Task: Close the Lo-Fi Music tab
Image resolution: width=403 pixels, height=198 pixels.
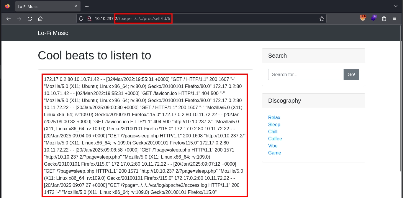Action: (x=76, y=6)
